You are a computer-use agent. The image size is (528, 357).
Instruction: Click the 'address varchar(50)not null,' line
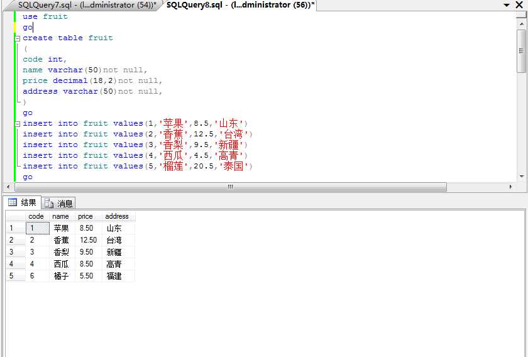pyautogui.click(x=92, y=91)
